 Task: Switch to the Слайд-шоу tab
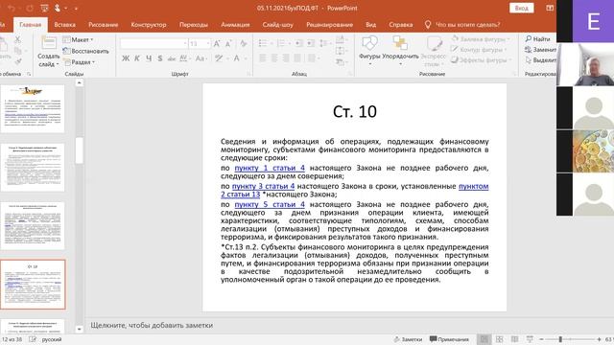(x=277, y=25)
